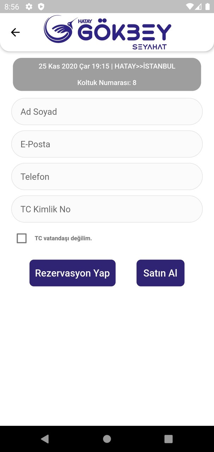Image resolution: width=214 pixels, height=452 pixels.
Task: Tap the Wi-Fi icon in the status bar
Action: pos(190,6)
